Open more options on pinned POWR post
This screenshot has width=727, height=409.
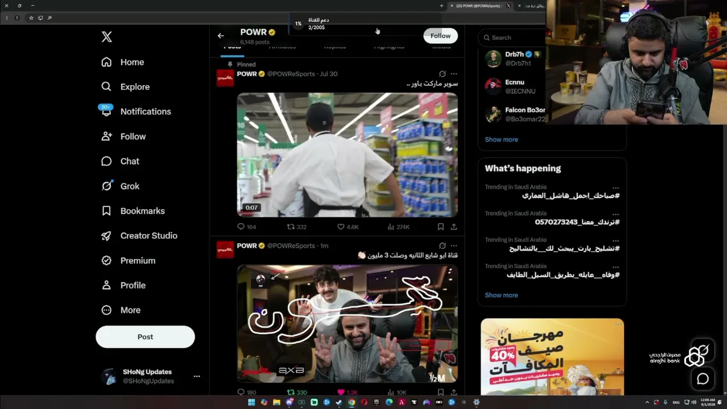[454, 74]
